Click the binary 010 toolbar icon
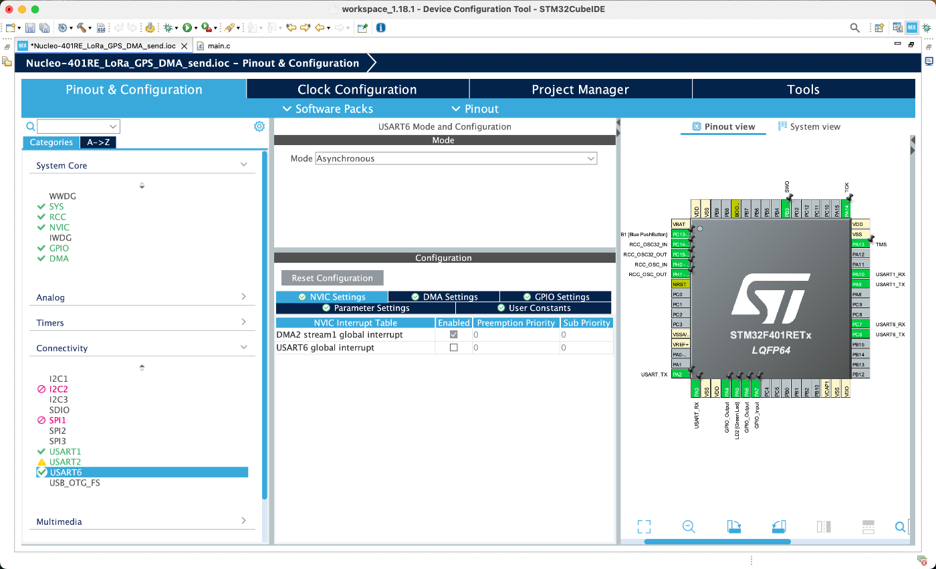The width and height of the screenshot is (936, 569). click(101, 28)
